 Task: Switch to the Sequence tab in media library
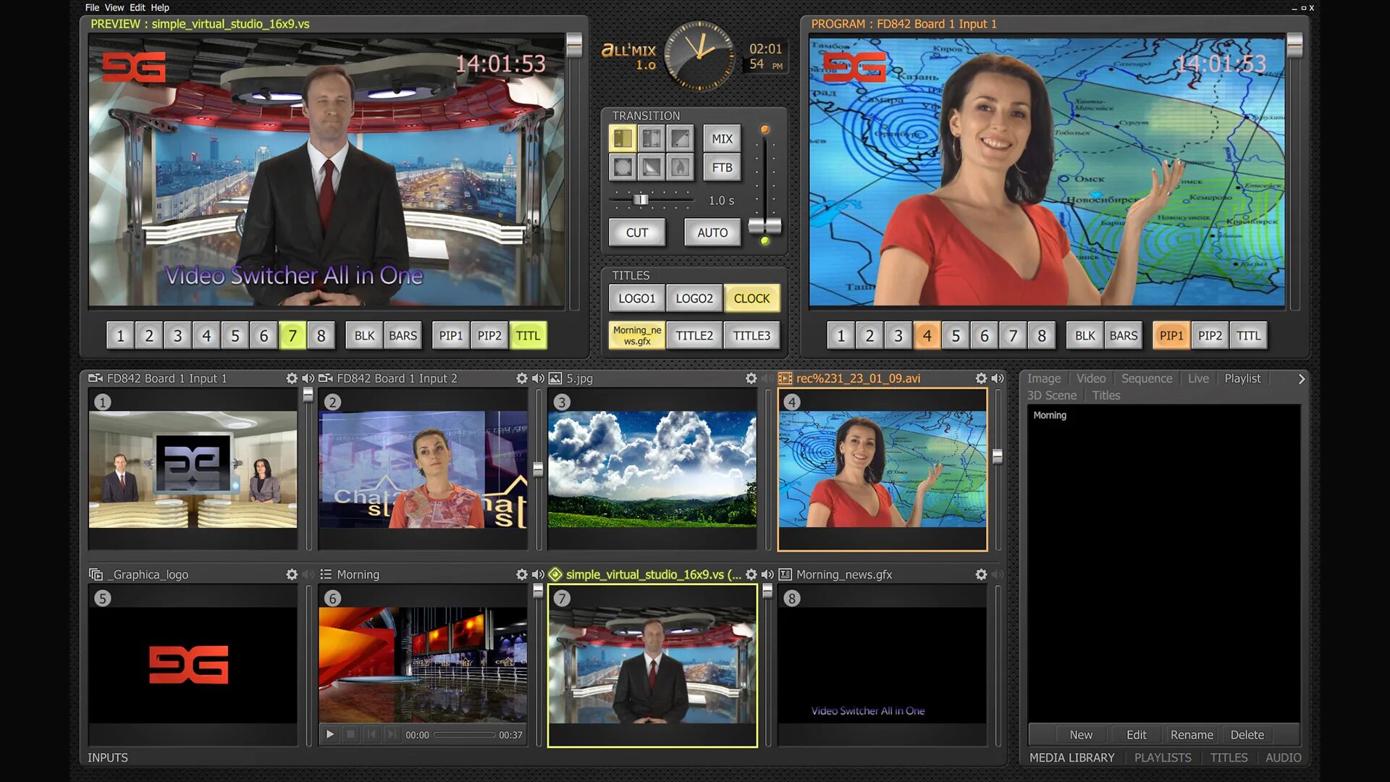[1146, 379]
